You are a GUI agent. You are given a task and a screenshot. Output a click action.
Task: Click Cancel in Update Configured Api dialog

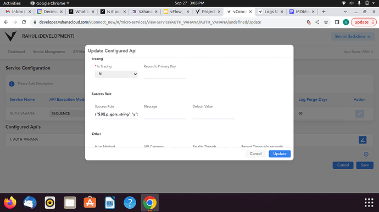(255, 153)
